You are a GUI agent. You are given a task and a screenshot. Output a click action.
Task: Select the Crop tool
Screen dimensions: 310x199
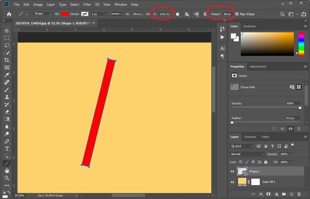pos(7,60)
